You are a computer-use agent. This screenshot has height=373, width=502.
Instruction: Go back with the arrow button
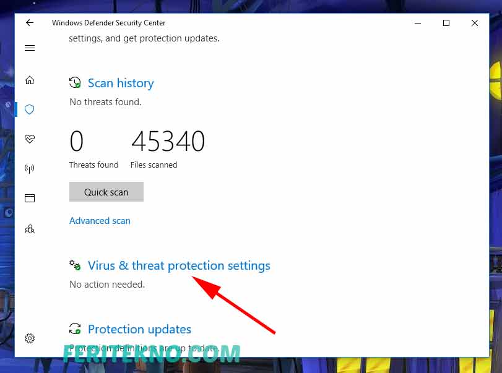pos(30,23)
